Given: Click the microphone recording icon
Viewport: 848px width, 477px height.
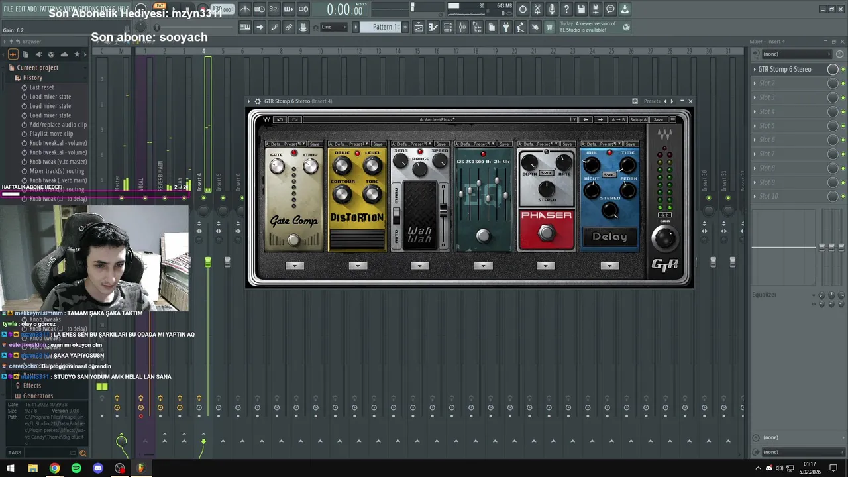Looking at the screenshot, I should pos(552,9).
